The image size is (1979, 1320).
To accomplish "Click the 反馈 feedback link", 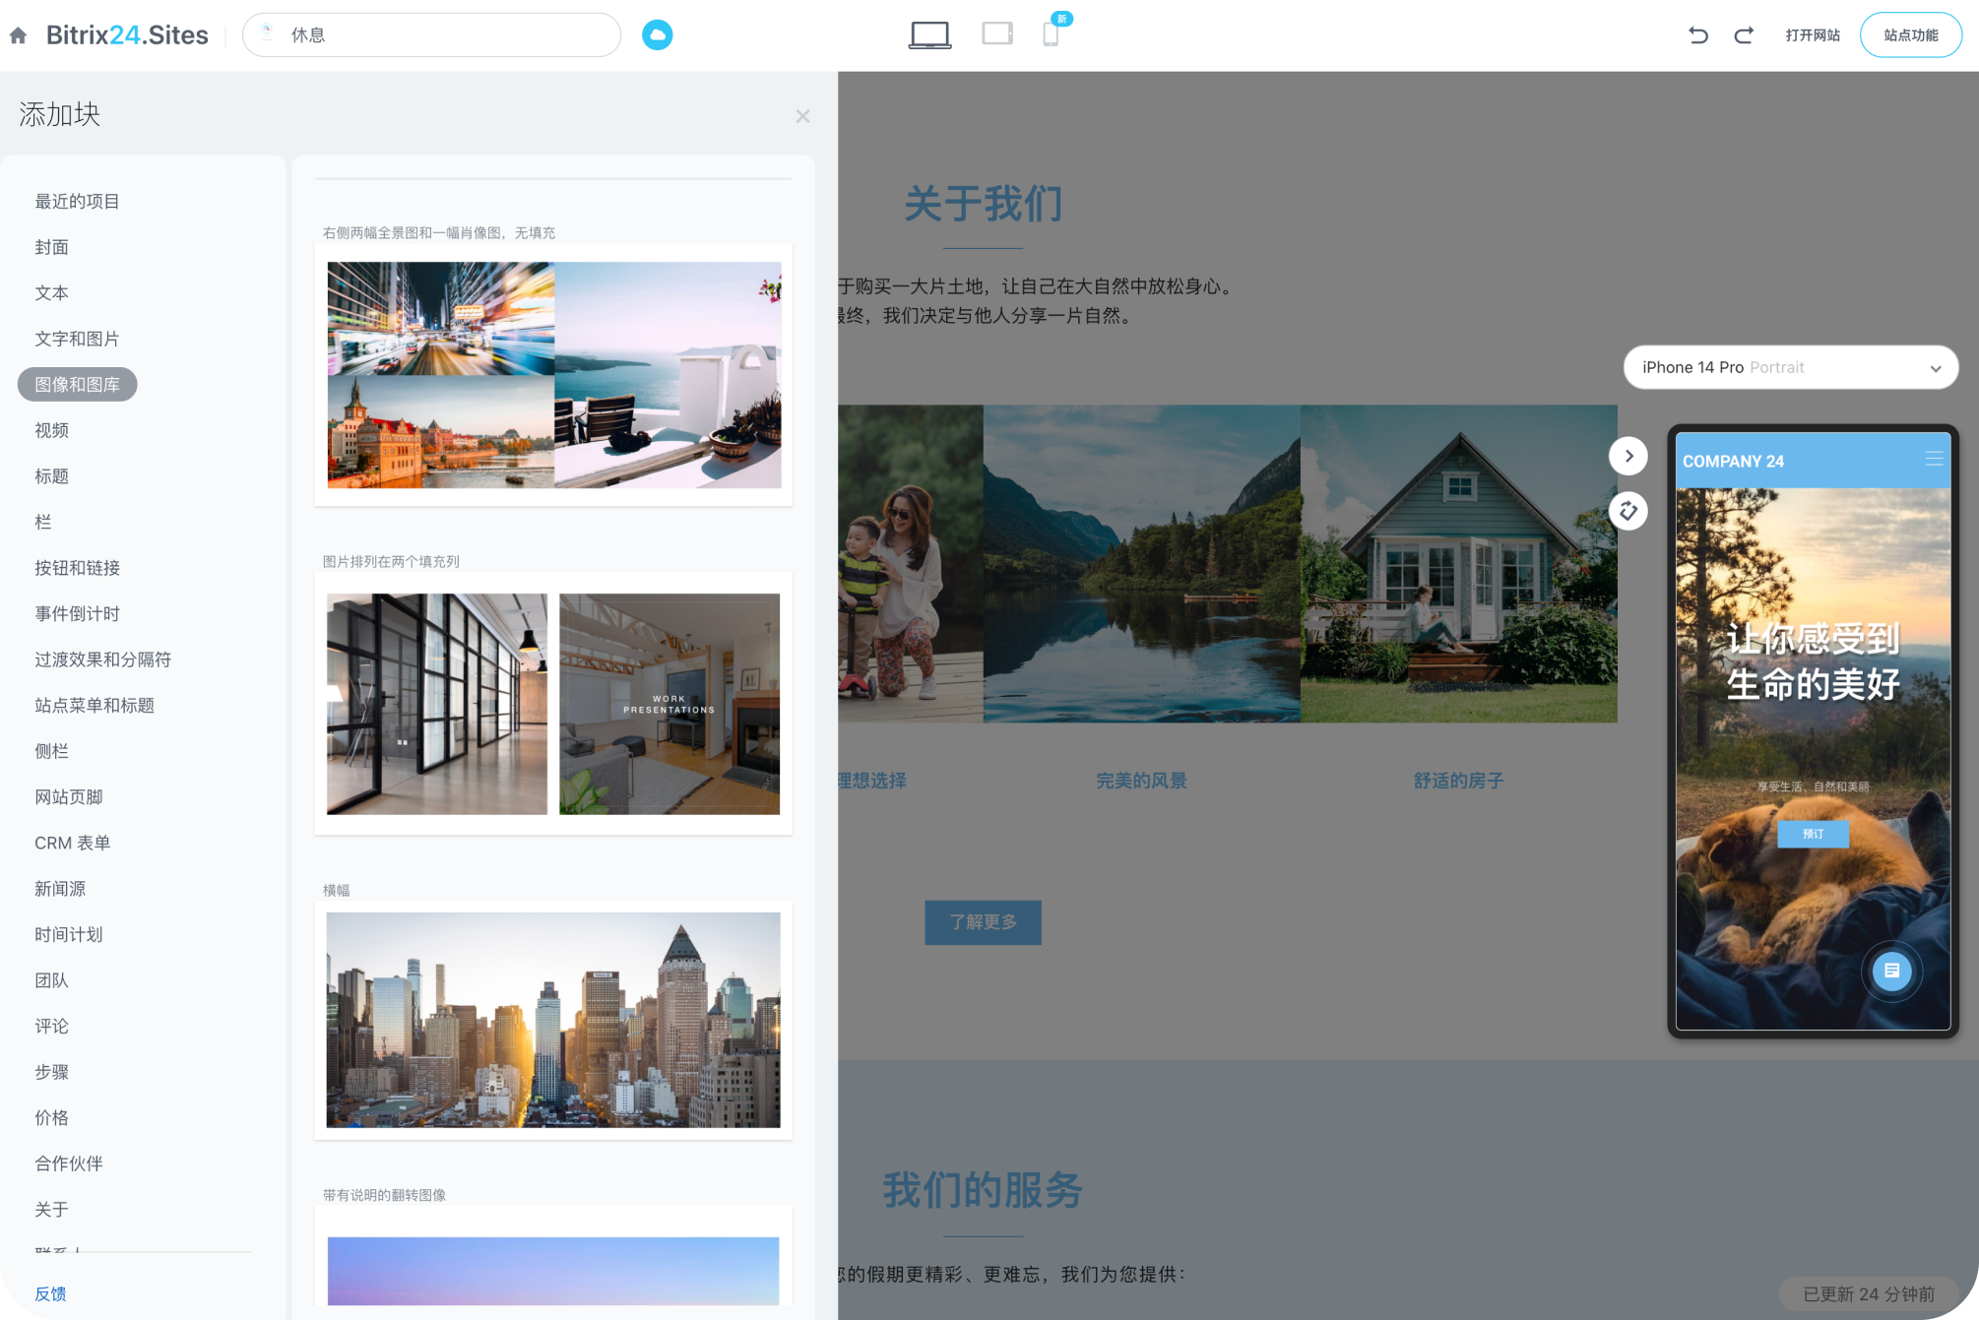I will click(50, 1293).
